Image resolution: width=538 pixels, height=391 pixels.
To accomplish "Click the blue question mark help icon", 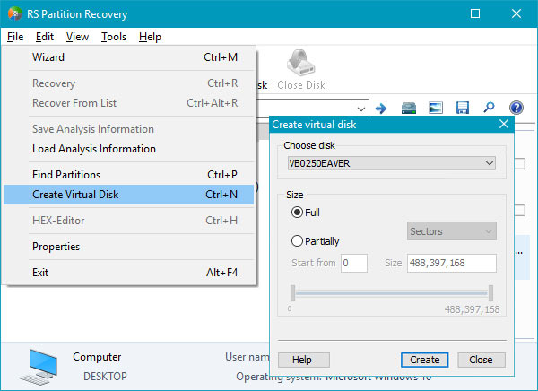I will (x=516, y=108).
